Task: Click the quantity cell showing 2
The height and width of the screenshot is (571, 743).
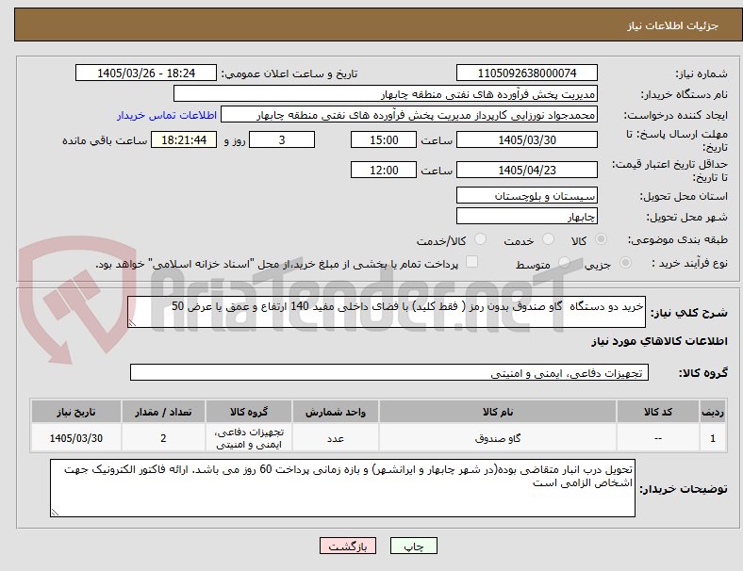Action: point(163,438)
